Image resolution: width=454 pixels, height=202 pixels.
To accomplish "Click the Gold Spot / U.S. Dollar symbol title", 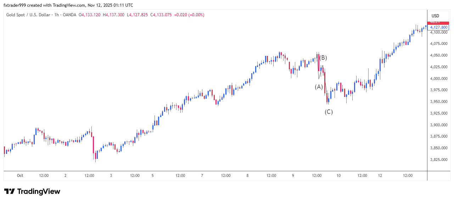I will click(28, 15).
